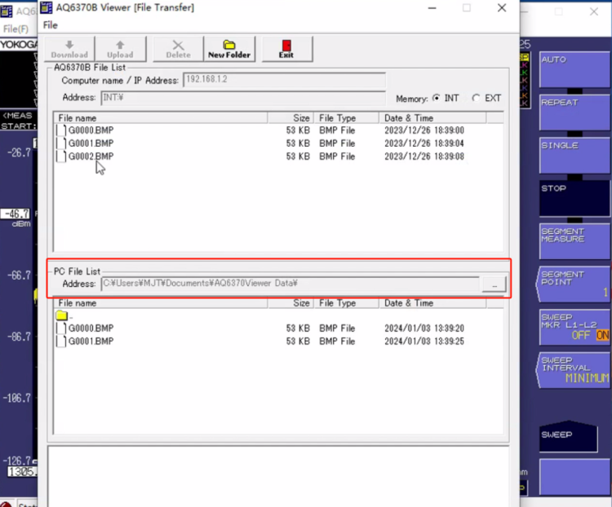Open File(F) menu in background window
The image size is (612, 507).
pos(16,29)
